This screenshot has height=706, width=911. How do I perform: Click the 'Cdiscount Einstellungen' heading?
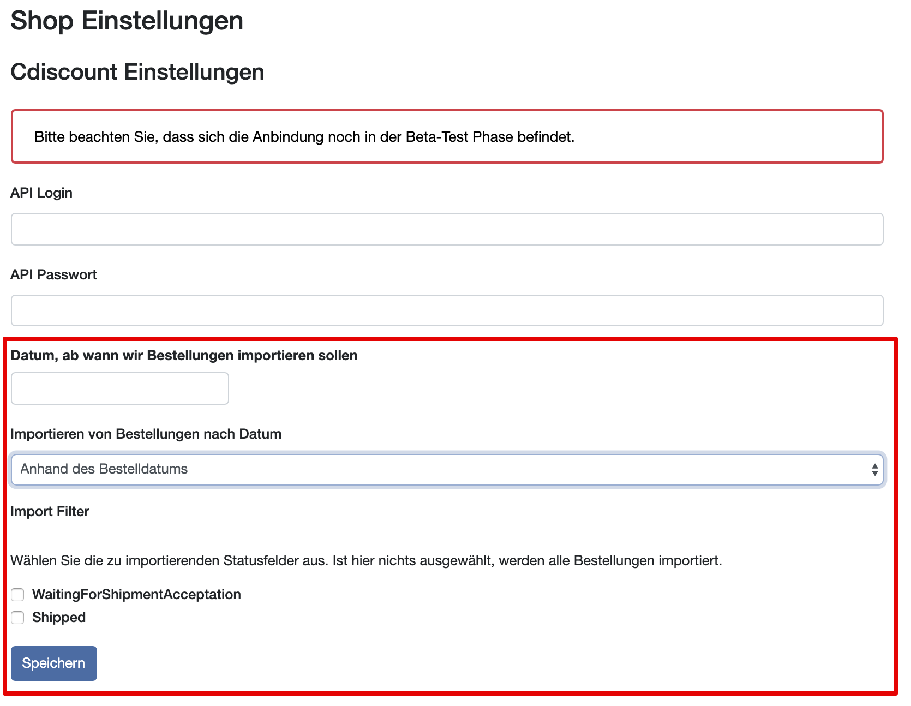coord(137,72)
